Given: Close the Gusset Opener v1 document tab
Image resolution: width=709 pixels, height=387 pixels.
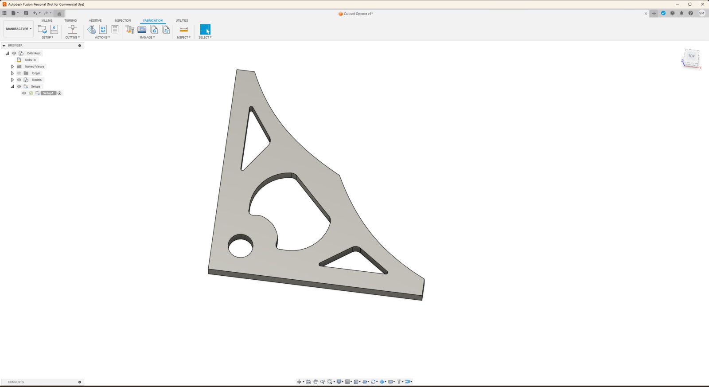Looking at the screenshot, I should [646, 13].
